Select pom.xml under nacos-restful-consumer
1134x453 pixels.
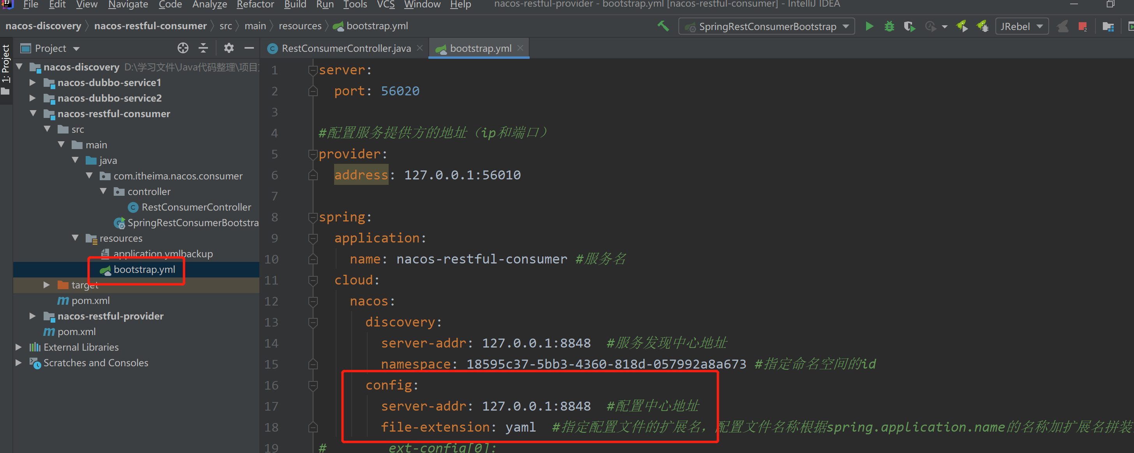coord(84,301)
